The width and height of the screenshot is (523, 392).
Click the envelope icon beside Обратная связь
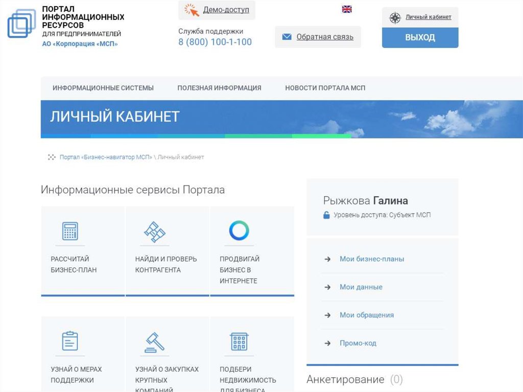[x=287, y=37]
